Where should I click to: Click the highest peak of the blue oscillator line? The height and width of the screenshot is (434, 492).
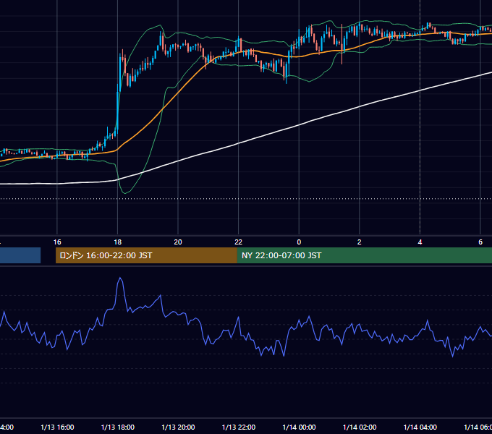point(120,278)
